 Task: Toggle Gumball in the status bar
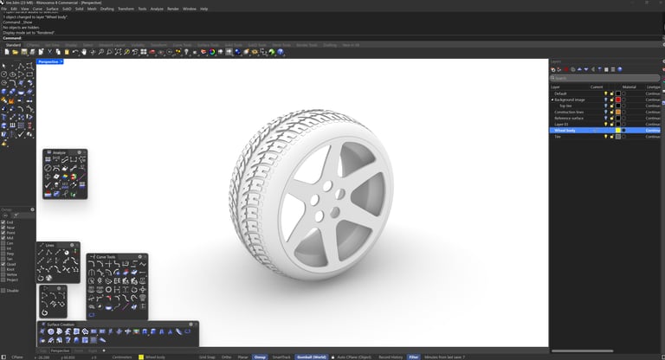pyautogui.click(x=310, y=357)
